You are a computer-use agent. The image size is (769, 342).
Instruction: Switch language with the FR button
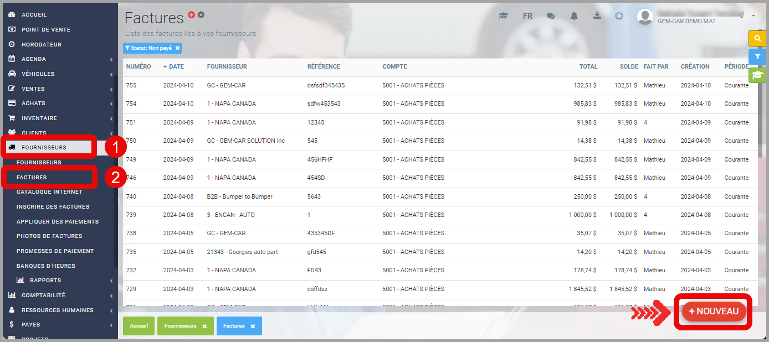(527, 16)
